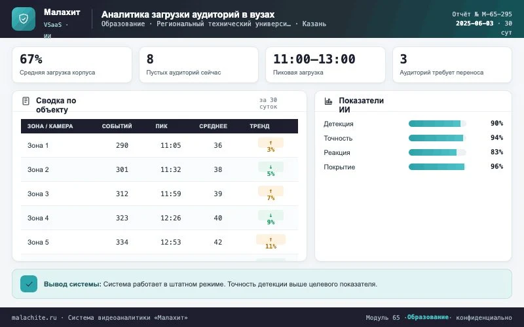Viewport: 524px width, 327px height.
Task: Click the Региональный технический универси… subtitle
Action: coord(223,24)
